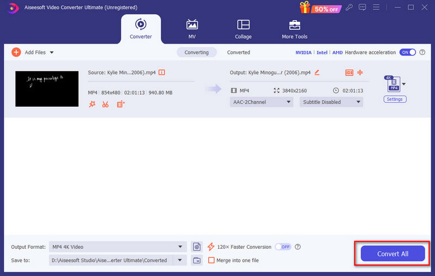Expand the AAC-2Channel audio dropdown

pos(262,102)
